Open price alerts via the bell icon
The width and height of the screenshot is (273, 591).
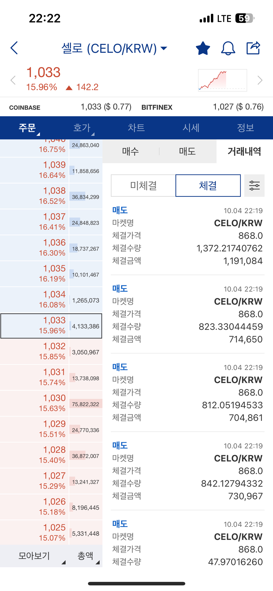pos(228,48)
